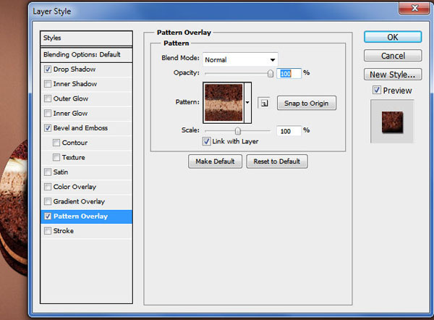This screenshot has height=320, width=434.
Task: Click the Scale value field
Action: pos(289,131)
